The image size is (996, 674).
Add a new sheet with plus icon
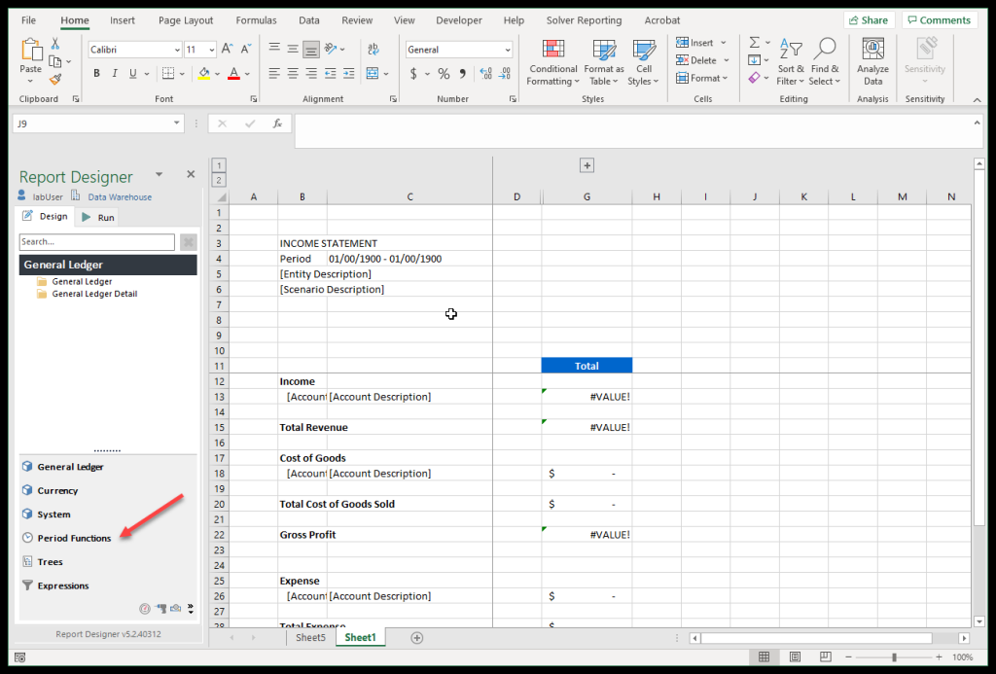[417, 638]
